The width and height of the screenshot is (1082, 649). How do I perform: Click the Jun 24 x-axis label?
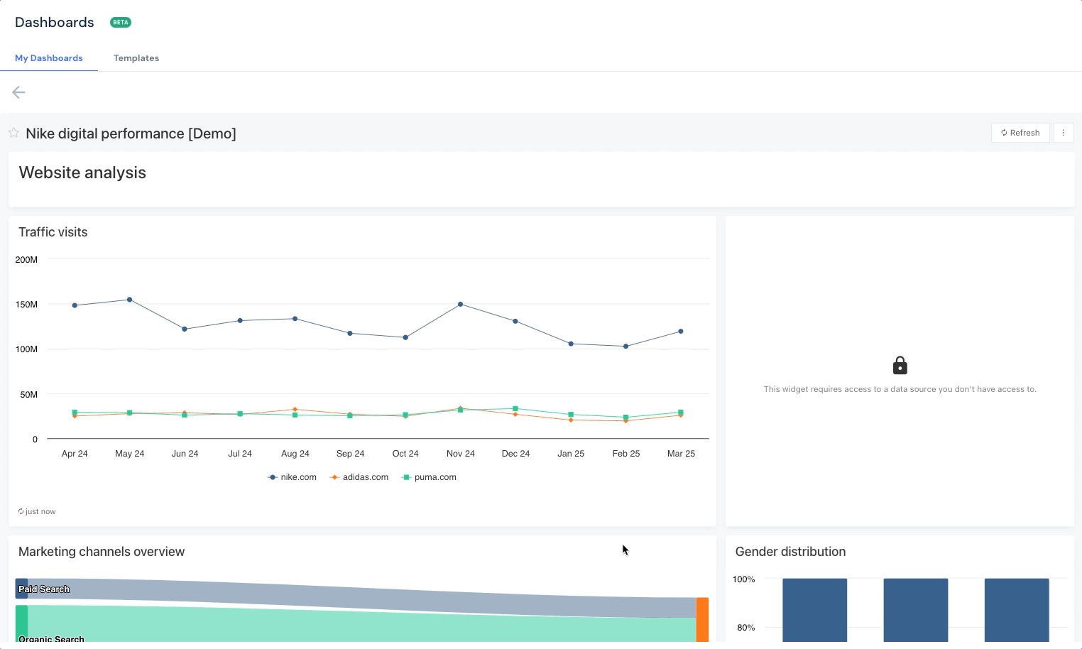[185, 454]
